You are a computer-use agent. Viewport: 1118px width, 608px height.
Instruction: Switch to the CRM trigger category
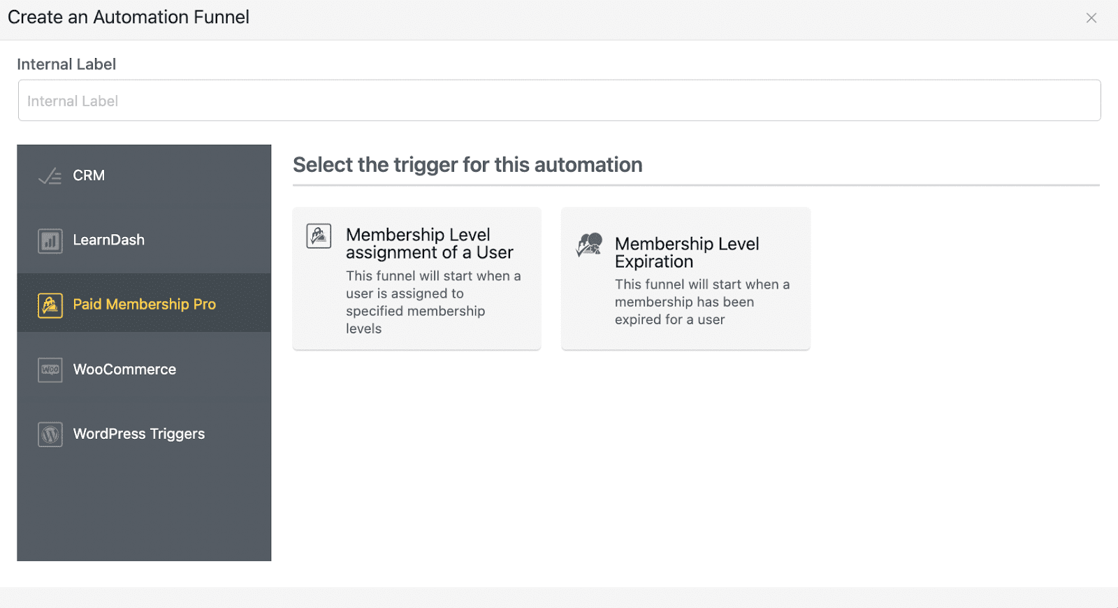tap(89, 176)
